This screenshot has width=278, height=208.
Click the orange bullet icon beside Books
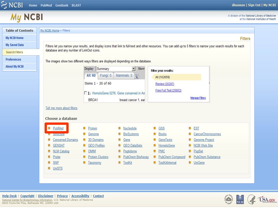coord(155,134)
